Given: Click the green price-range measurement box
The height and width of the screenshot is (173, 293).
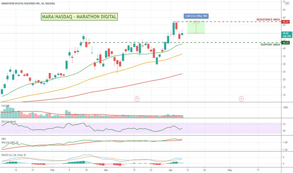Looking at the screenshot, I should tap(196, 27).
